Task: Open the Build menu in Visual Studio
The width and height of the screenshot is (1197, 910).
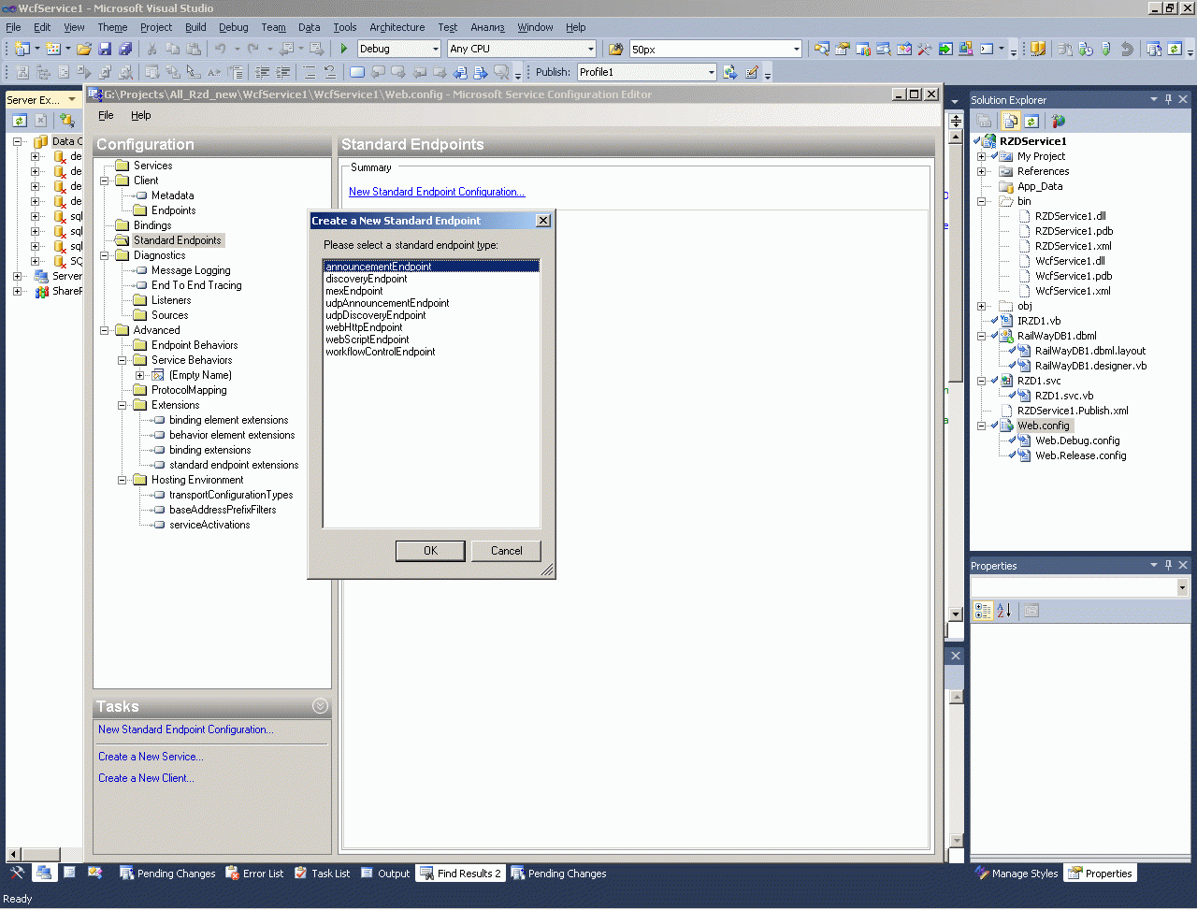Action: pyautogui.click(x=195, y=27)
